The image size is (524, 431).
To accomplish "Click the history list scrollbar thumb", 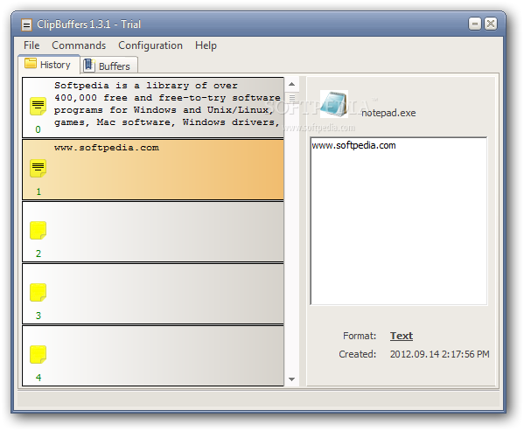I will 292,98.
